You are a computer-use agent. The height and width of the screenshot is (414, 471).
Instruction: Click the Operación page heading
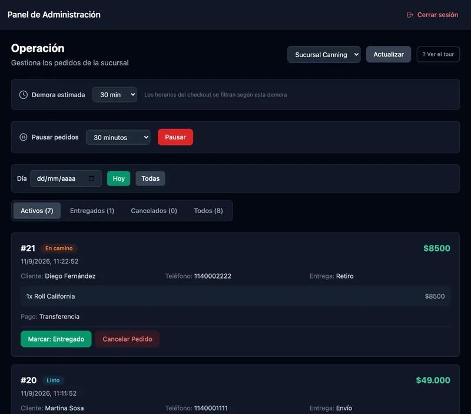pyautogui.click(x=38, y=48)
